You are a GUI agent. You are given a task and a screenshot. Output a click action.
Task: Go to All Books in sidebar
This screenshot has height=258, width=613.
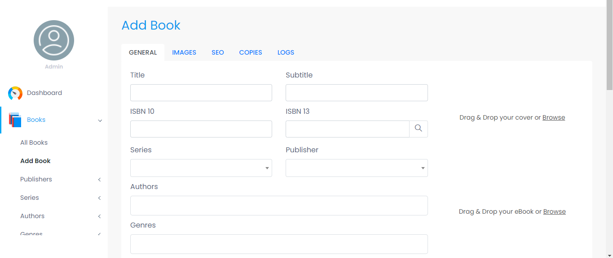click(x=34, y=142)
